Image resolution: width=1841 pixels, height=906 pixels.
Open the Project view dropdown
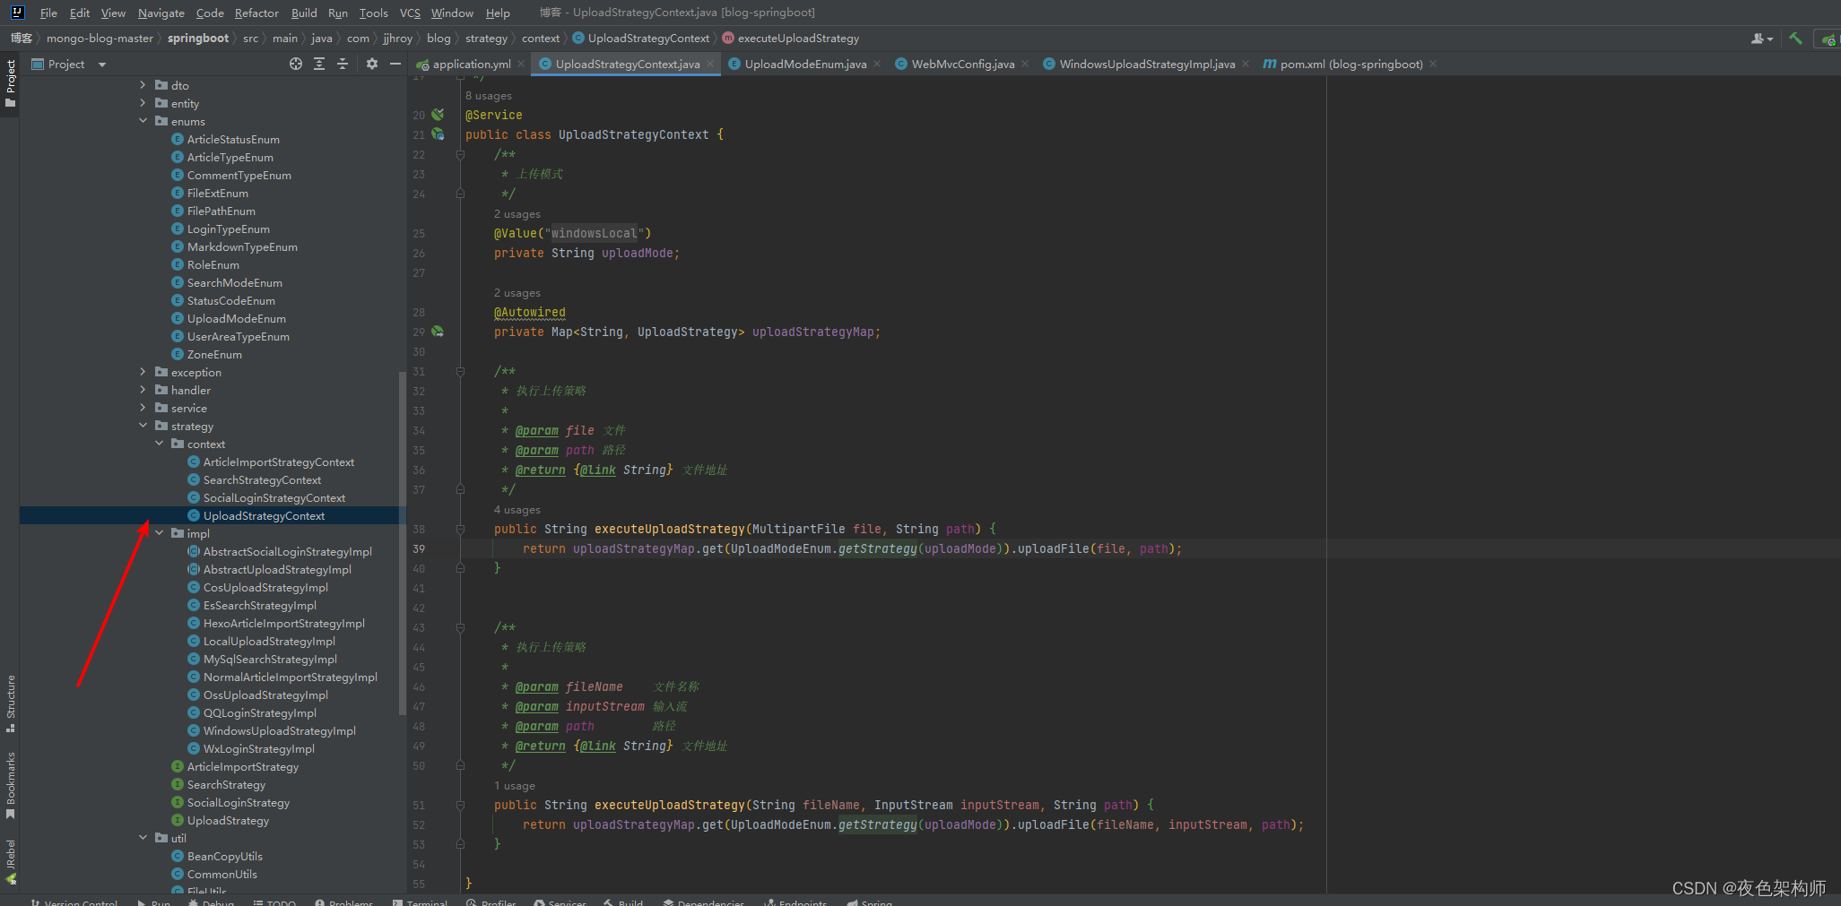coord(101,65)
